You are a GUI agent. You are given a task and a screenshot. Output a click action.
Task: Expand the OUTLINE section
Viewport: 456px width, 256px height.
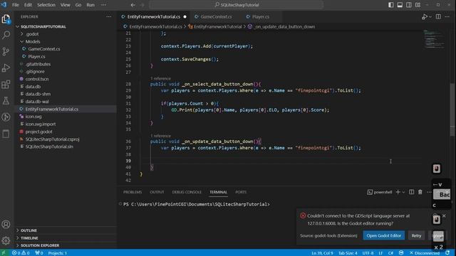[x=28, y=230]
